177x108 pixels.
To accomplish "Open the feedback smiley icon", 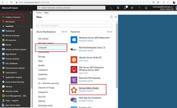I will [x=146, y=8].
